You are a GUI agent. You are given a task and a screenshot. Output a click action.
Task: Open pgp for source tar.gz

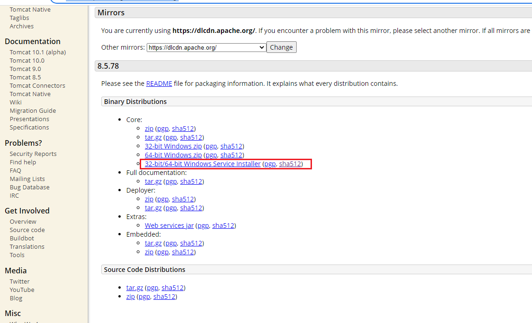pos(153,288)
